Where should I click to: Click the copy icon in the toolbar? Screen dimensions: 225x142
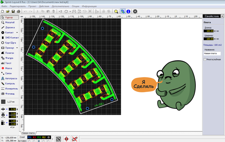click(x=43, y=11)
